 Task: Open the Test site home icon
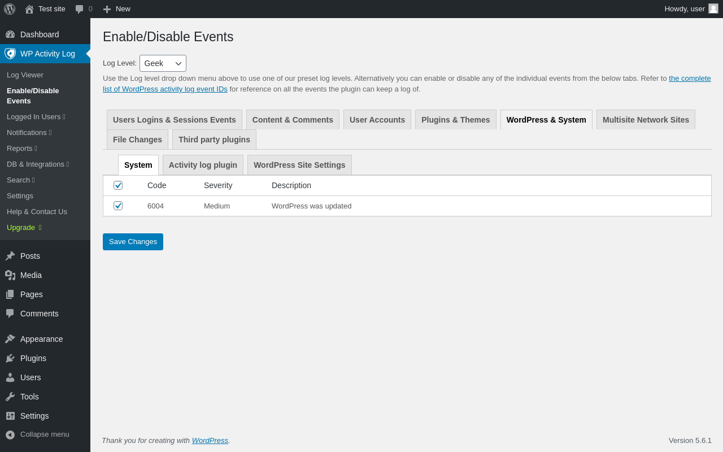click(x=29, y=9)
